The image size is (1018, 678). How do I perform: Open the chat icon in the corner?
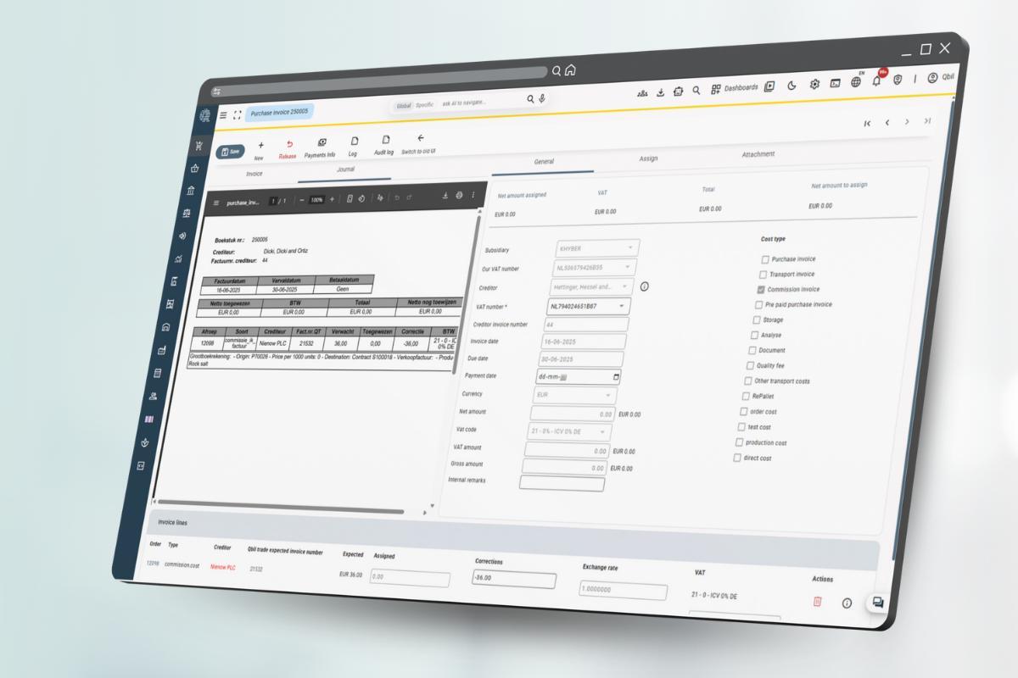point(878,603)
